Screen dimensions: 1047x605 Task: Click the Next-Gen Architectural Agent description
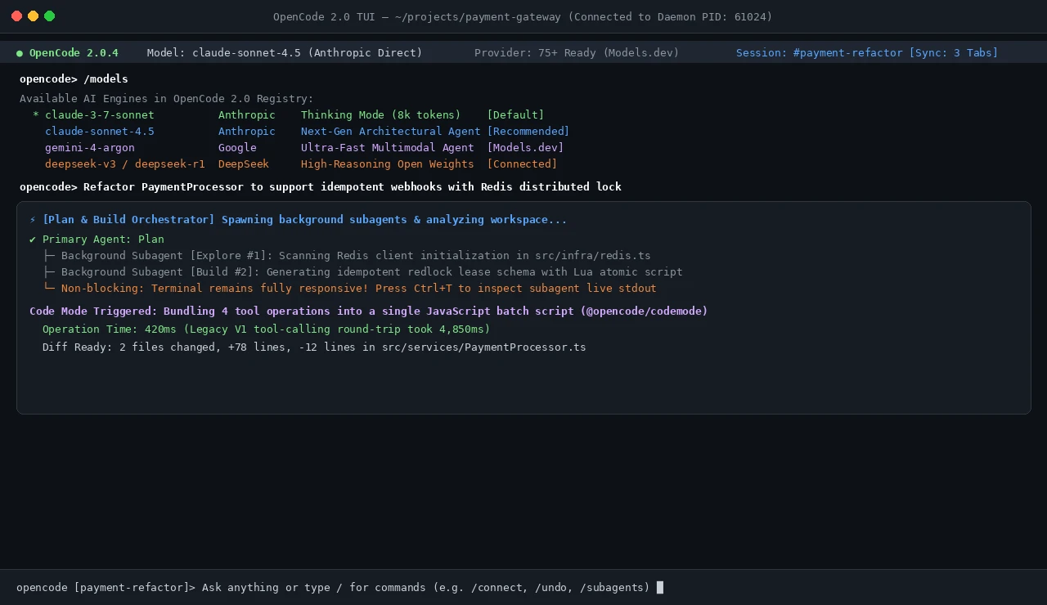[x=390, y=132]
